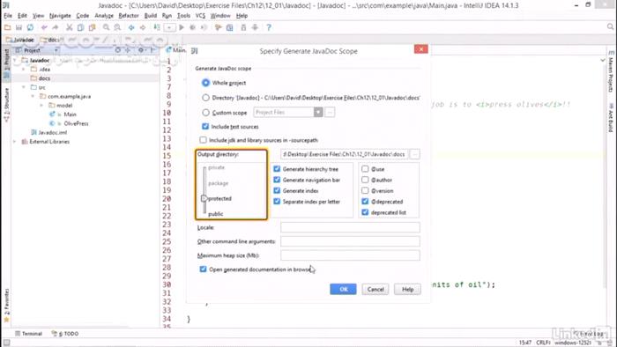
Task: Collapse the Javadoc root tree node
Action: [x=15, y=60]
